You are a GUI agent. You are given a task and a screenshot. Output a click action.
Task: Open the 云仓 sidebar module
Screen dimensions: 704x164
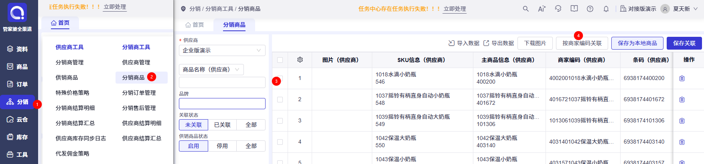click(18, 120)
